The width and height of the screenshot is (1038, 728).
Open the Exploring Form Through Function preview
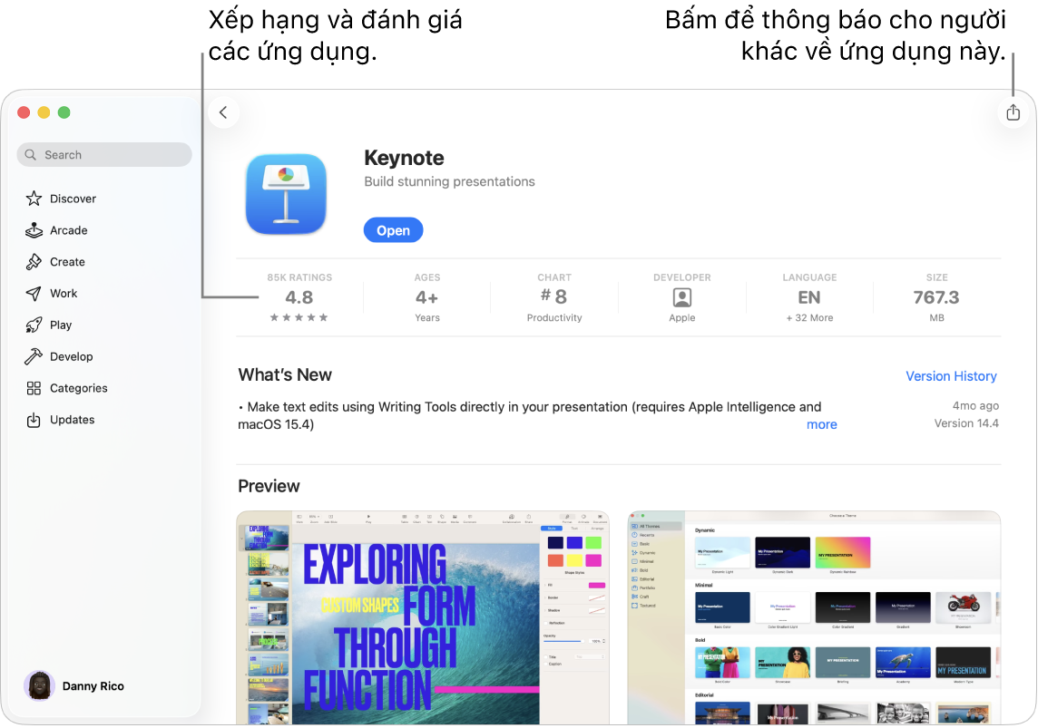click(x=422, y=617)
